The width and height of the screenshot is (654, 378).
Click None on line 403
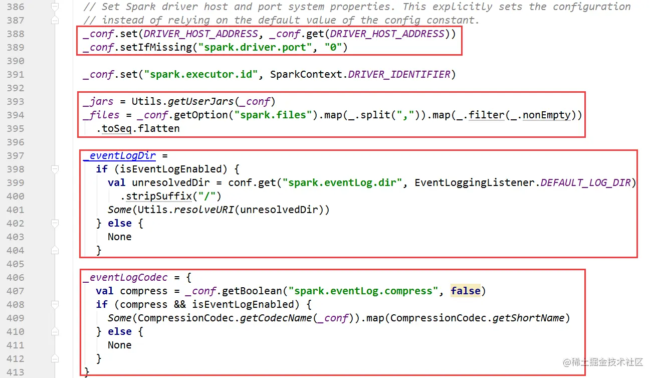[x=120, y=237]
